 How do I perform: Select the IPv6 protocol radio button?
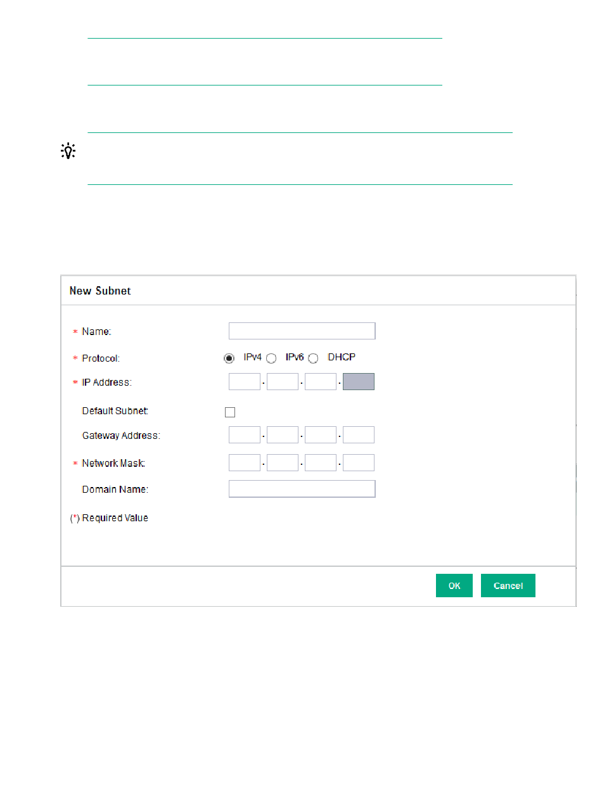(271, 358)
